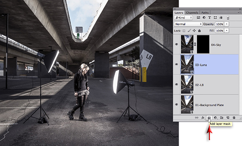Hide the 04-Sky layer
The height and width of the screenshot is (146, 242).
click(x=176, y=44)
